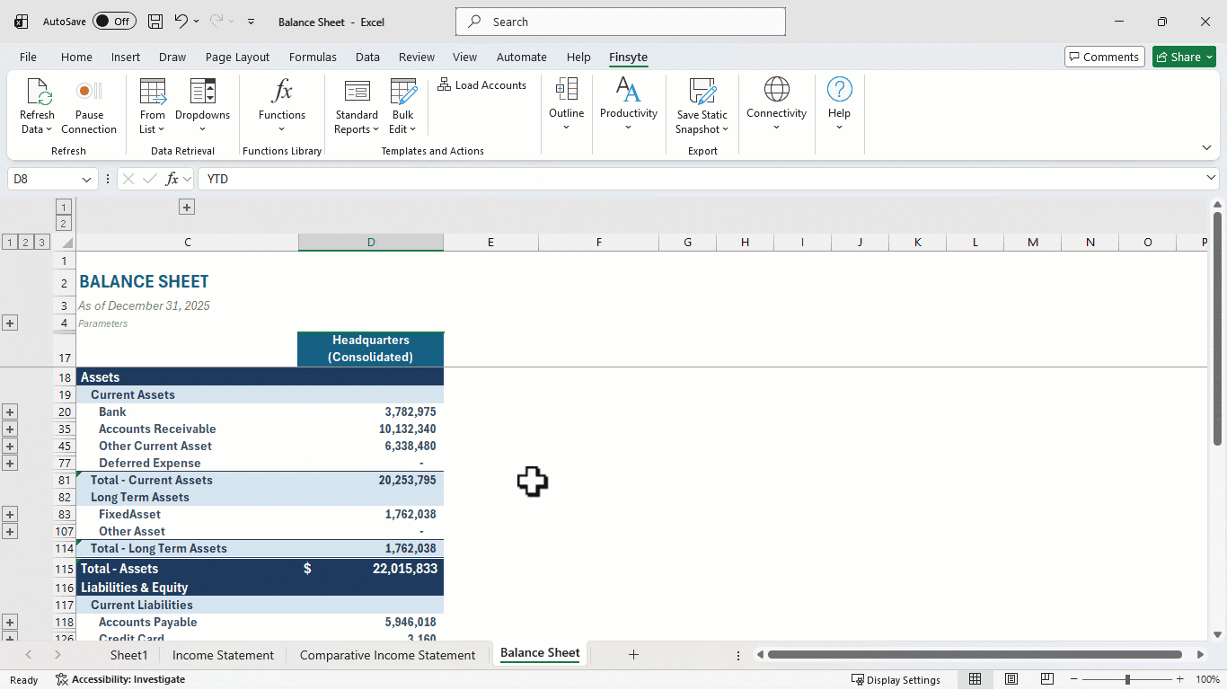
Task: Expand the Other Current Asset row group
Action: tap(10, 446)
